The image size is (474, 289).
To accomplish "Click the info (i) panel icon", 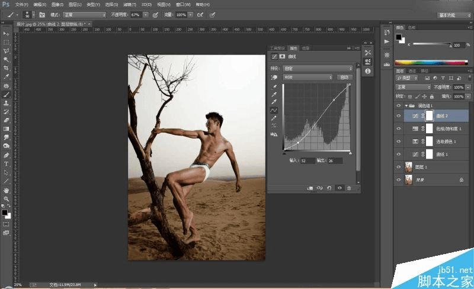I will point(368,71).
